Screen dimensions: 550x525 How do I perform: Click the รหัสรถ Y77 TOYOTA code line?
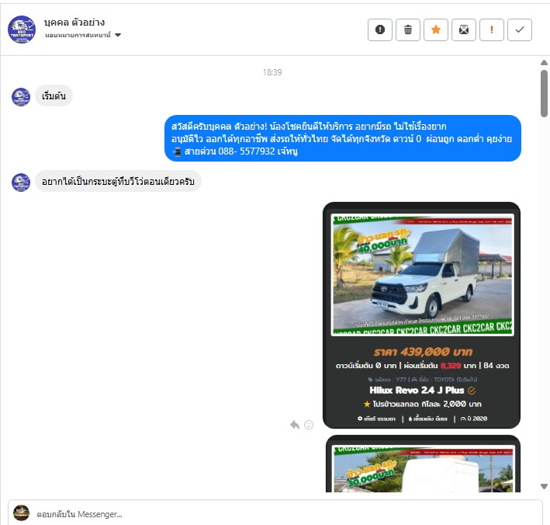point(422,380)
